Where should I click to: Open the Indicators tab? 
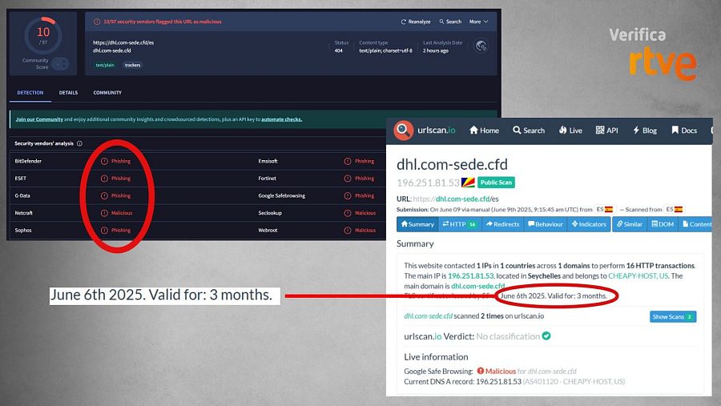[589, 224]
